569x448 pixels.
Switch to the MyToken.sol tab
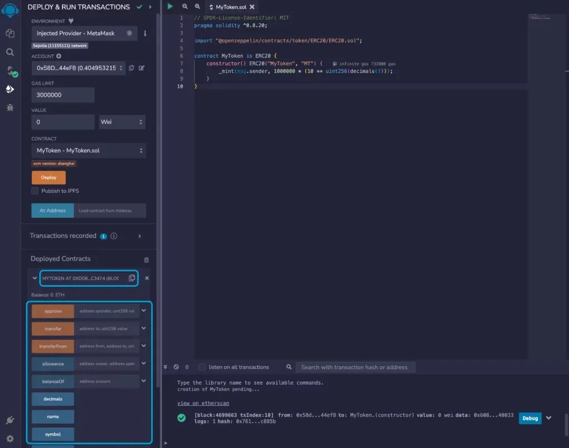(x=231, y=7)
